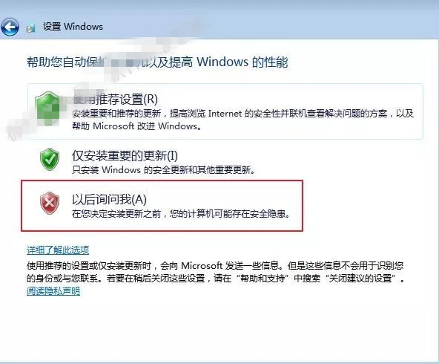439x364 pixels.
Task: Open the 阅读隐私声明 privacy link
Action: click(x=53, y=290)
